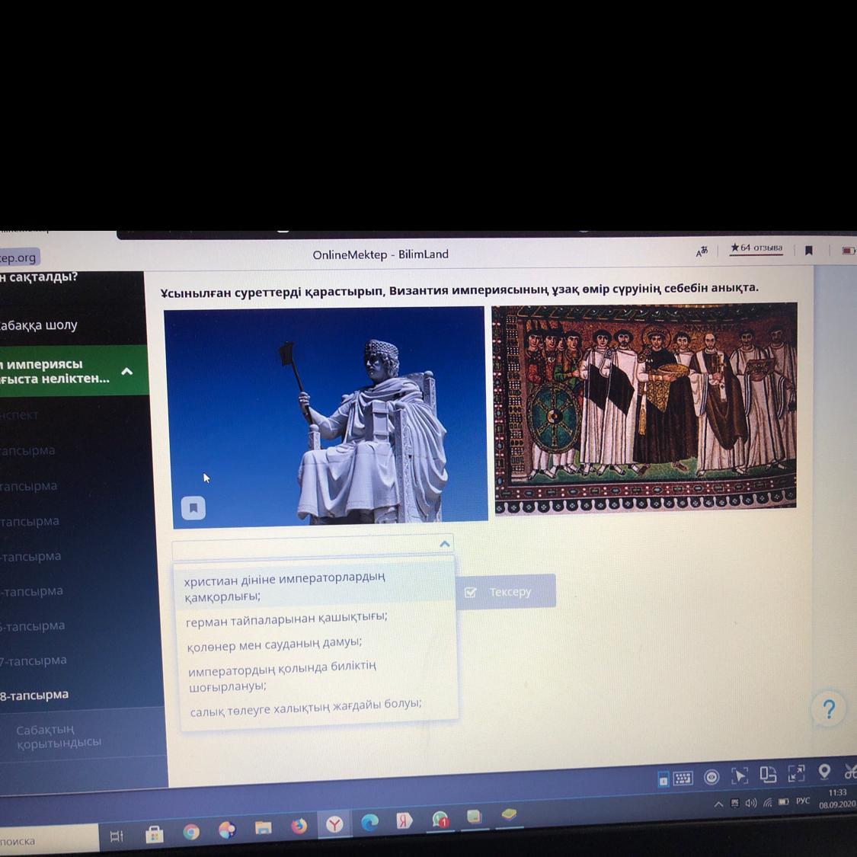Click the battery icon in system tray
The image size is (857, 857).
784,802
